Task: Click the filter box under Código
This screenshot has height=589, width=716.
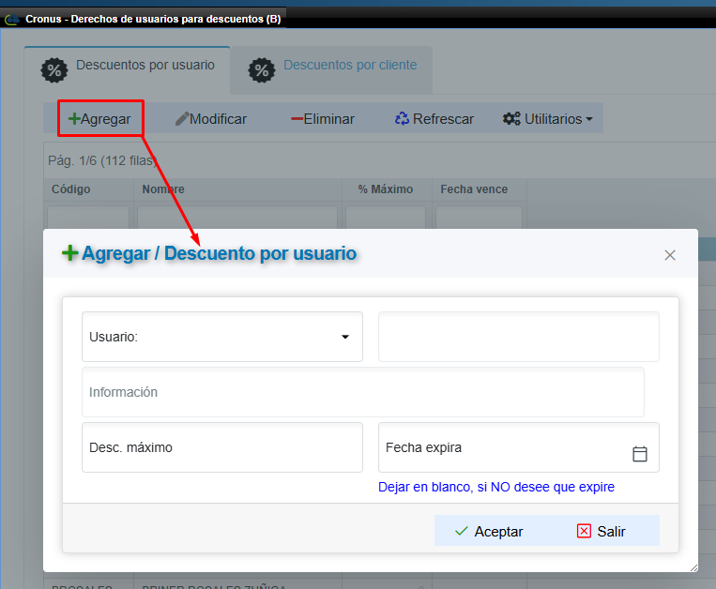Action: click(x=88, y=218)
